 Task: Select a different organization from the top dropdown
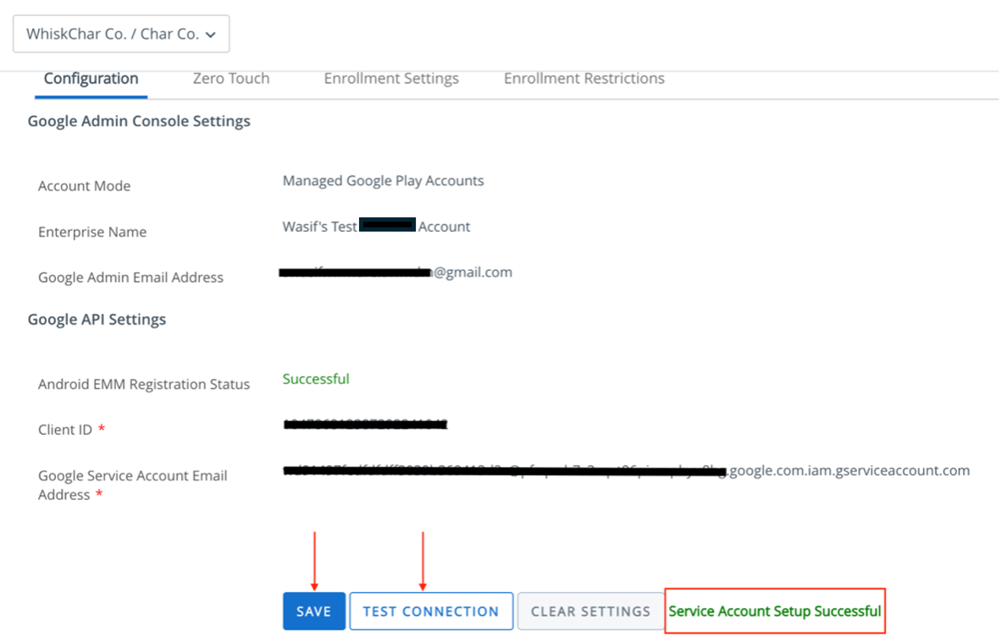pos(120,34)
